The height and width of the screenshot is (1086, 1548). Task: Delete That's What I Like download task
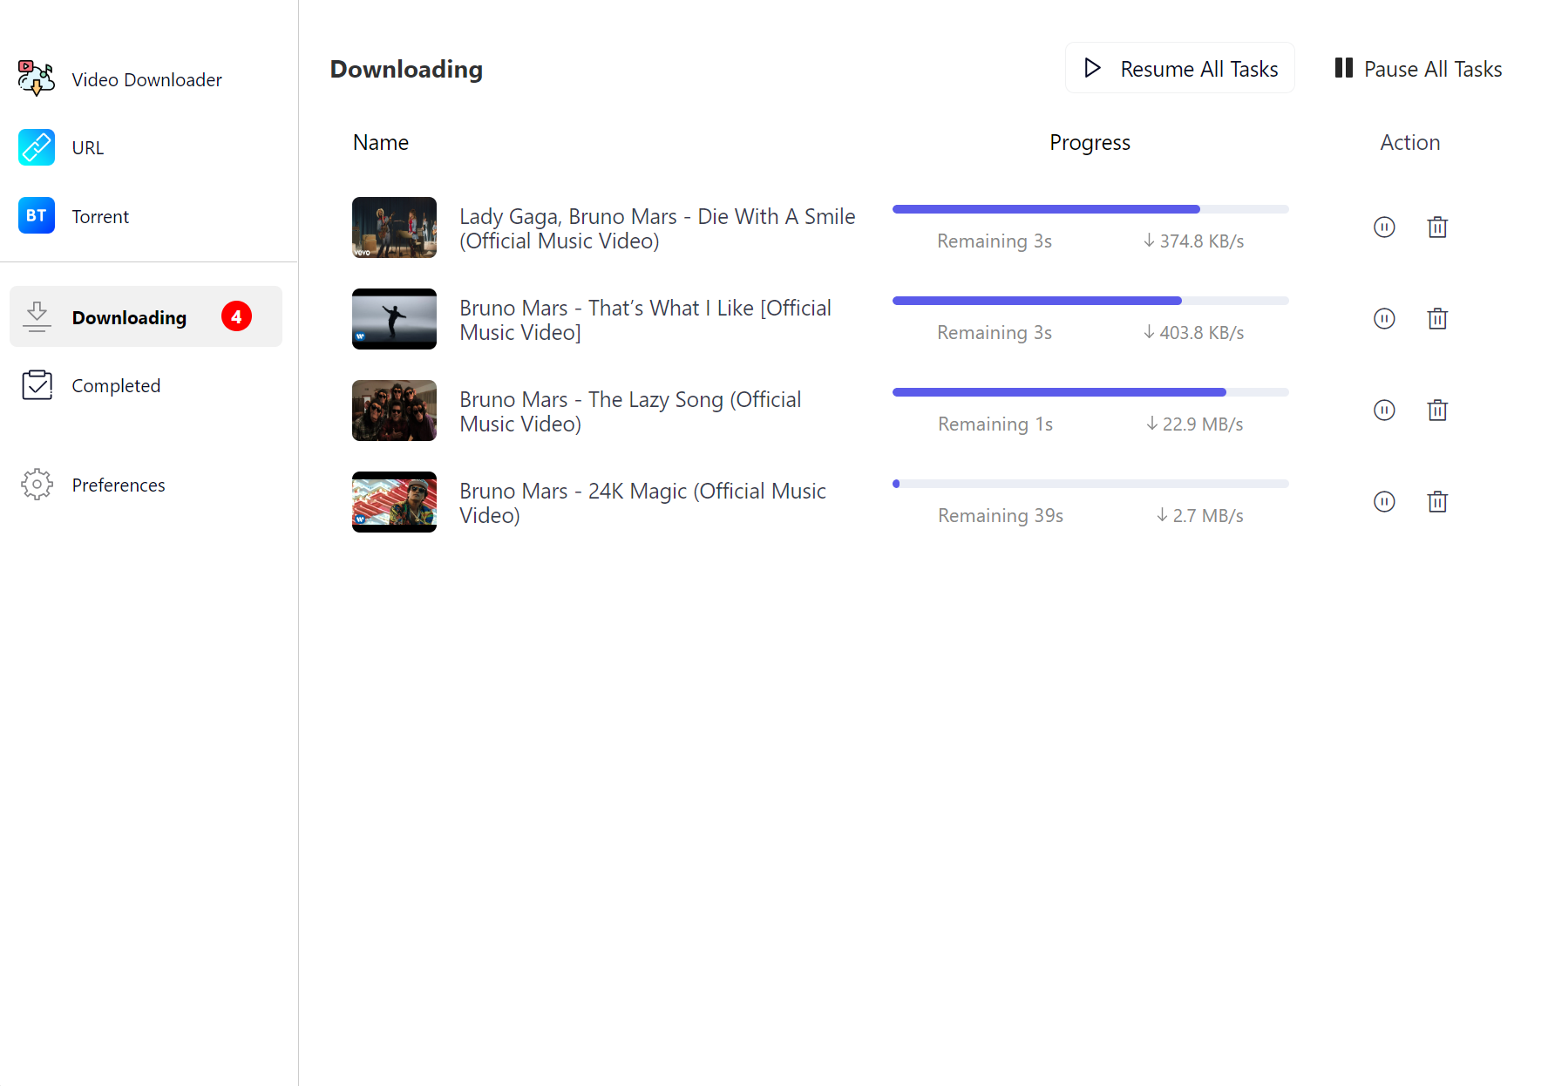[x=1437, y=319]
